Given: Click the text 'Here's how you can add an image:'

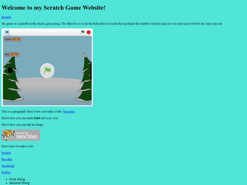Looking at the screenshot, I should (x=23, y=125).
